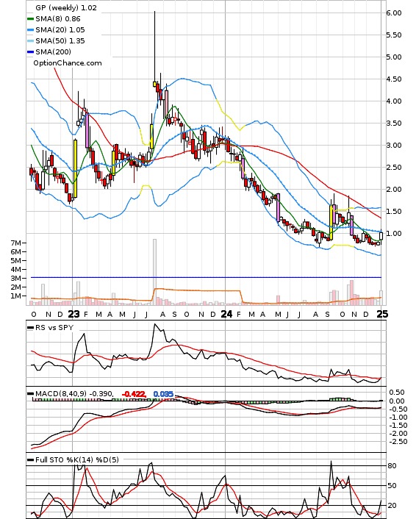
Task: Click the red MACD value -0.422
Action: click(134, 394)
